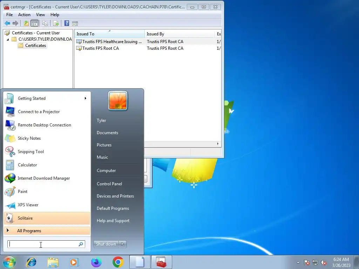Click the network tray icon

315,262
